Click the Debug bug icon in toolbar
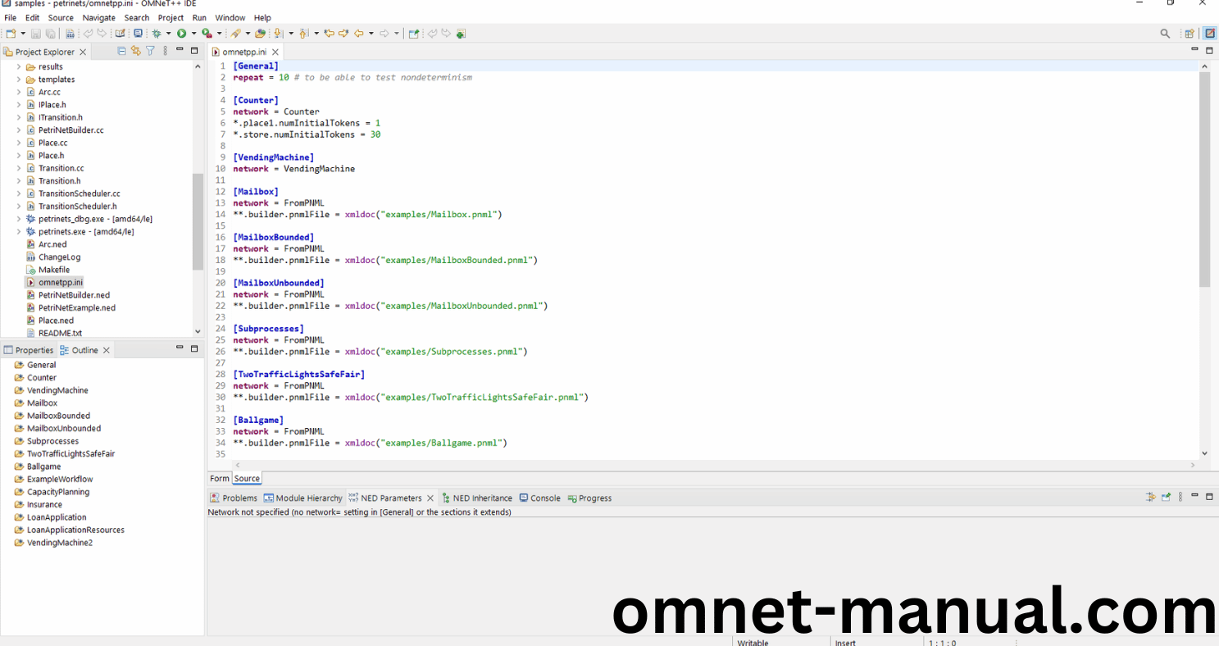This screenshot has width=1219, height=646. tap(157, 34)
